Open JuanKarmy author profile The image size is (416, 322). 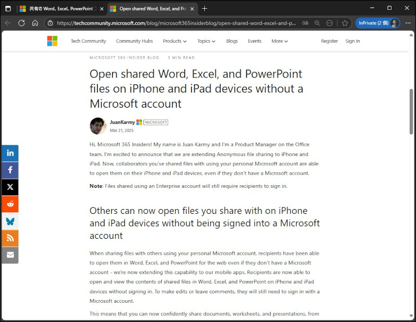122,122
